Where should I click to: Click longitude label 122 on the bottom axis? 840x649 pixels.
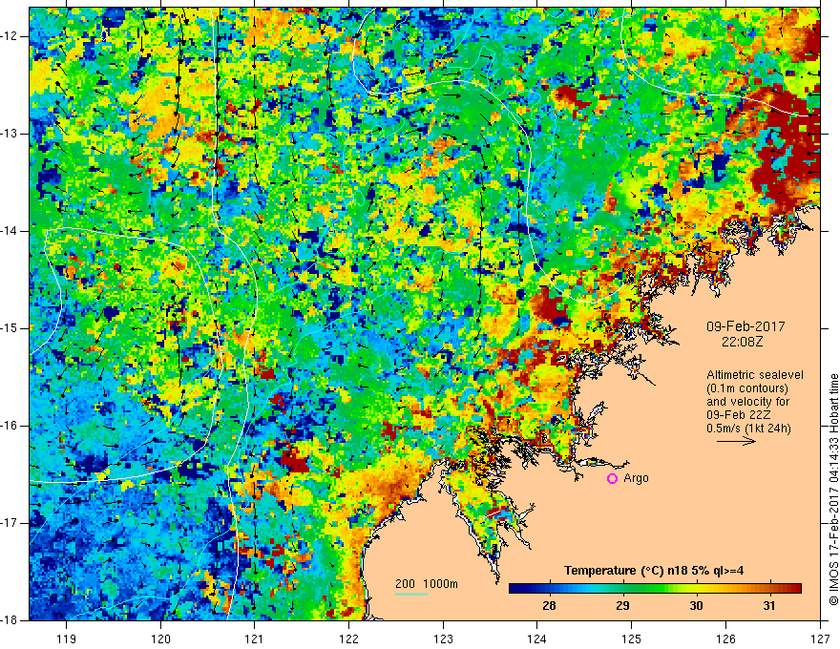click(x=348, y=639)
